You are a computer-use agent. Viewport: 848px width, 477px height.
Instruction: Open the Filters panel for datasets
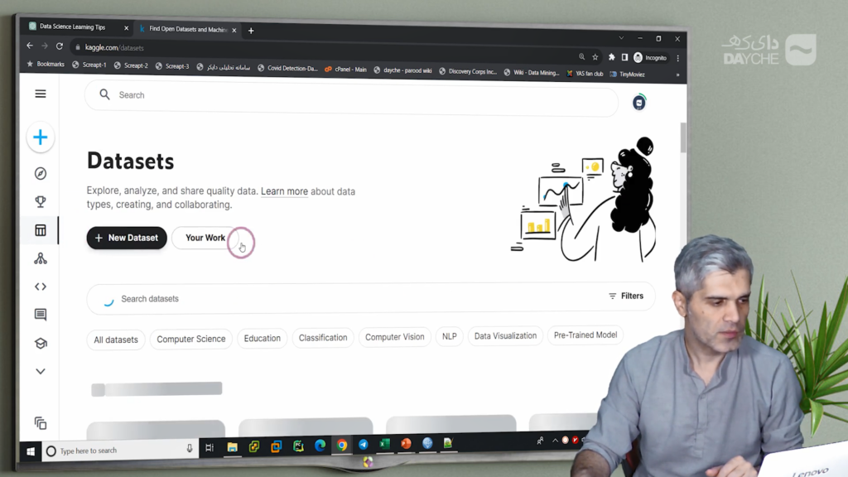[626, 296]
